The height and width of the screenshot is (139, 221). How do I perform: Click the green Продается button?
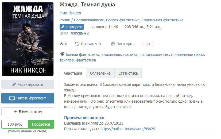[x=41, y=124]
